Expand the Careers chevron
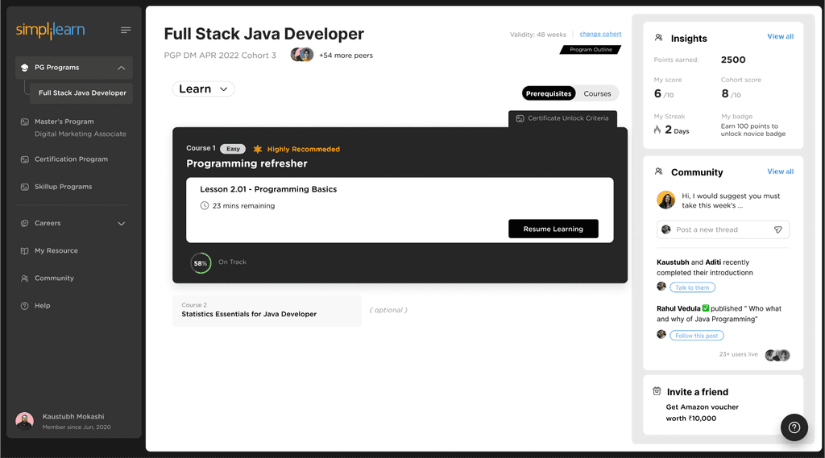Image resolution: width=825 pixels, height=458 pixels. [122, 224]
